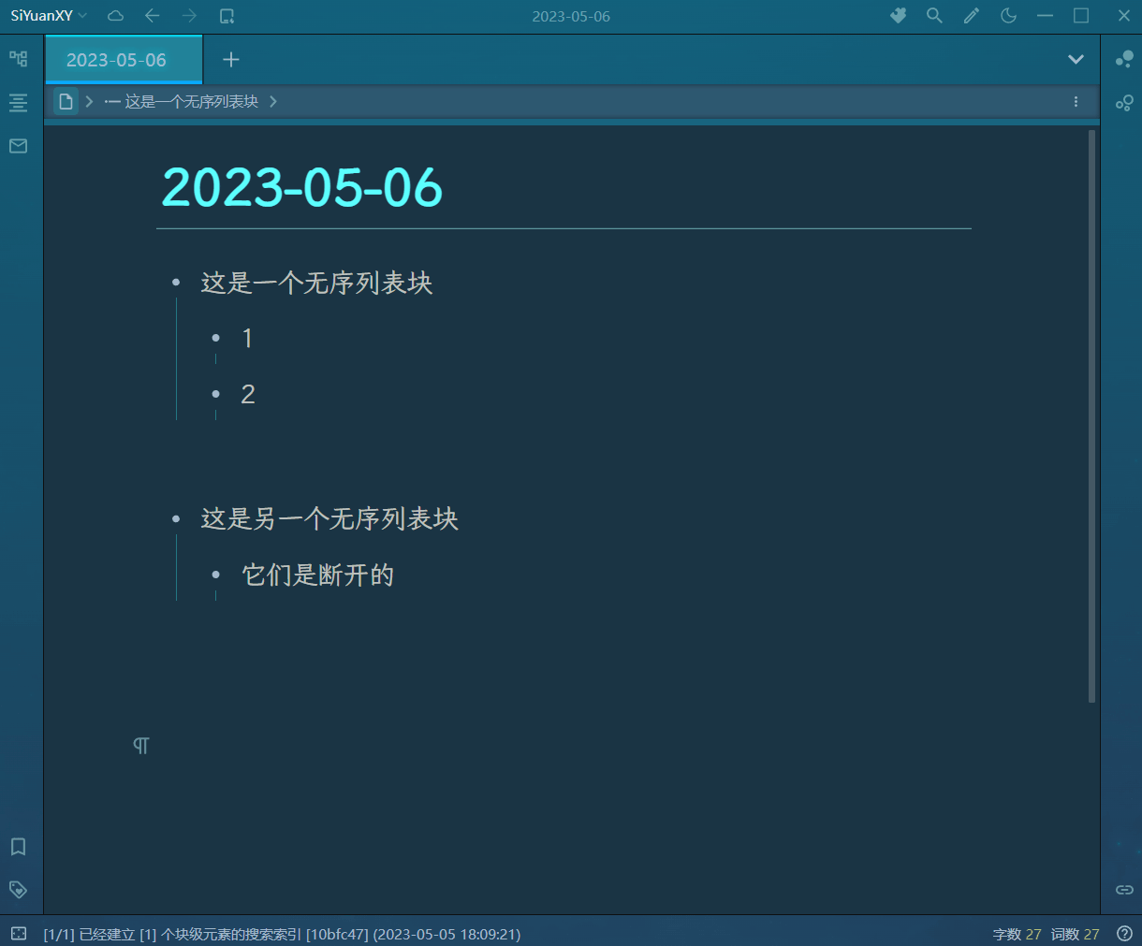Click the document icon in breadcrumb
Screen dimensions: 1142x946
click(66, 101)
